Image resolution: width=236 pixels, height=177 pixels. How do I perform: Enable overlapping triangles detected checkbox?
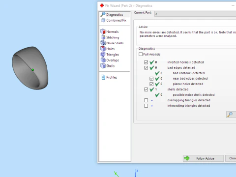(x=146, y=100)
